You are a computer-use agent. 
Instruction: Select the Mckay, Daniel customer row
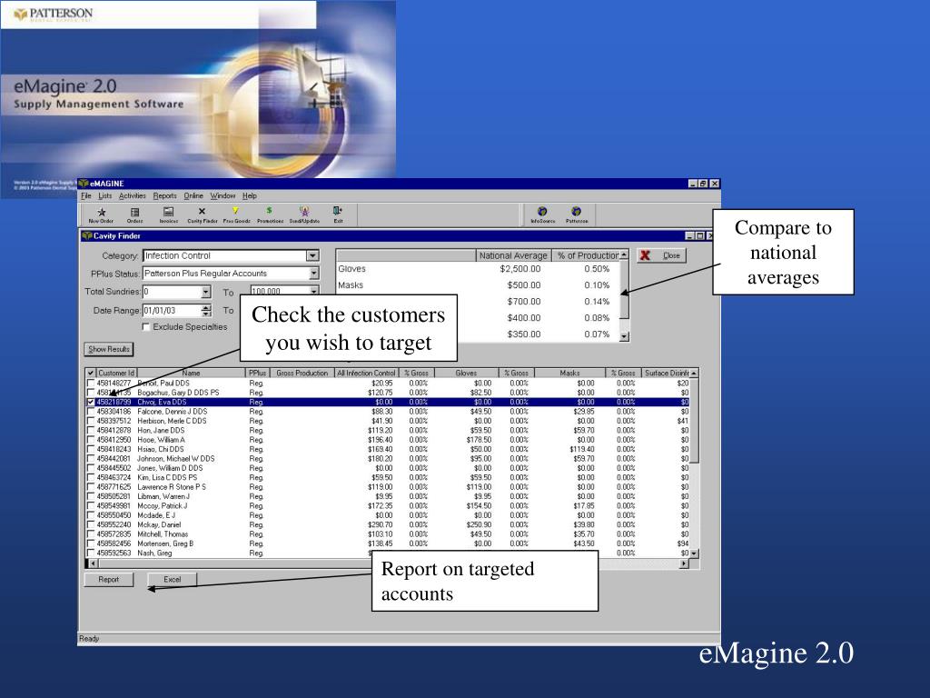[x=388, y=524]
